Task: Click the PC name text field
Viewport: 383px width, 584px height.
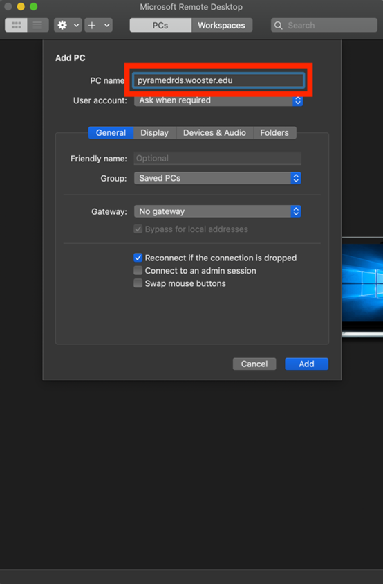Action: [218, 80]
